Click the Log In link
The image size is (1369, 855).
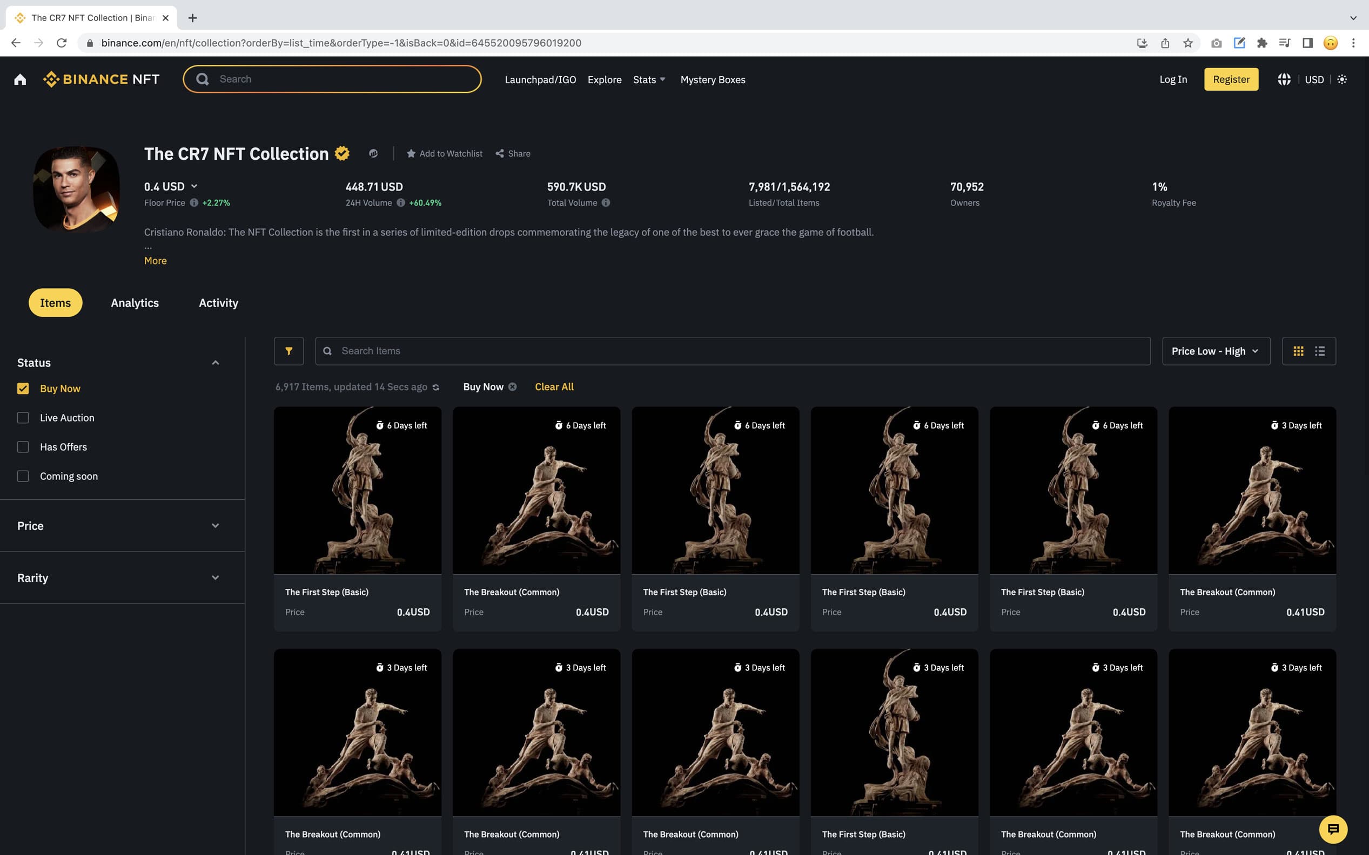pyautogui.click(x=1173, y=79)
